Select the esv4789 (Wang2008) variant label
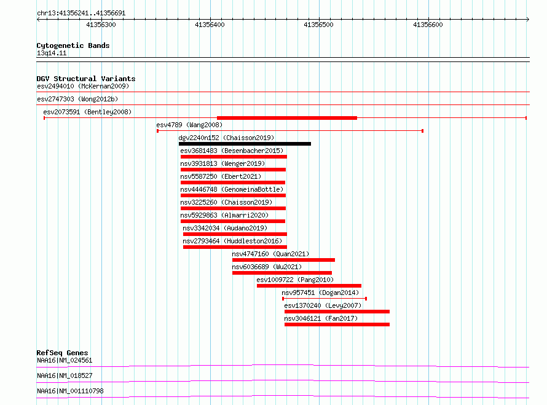This screenshot has height=405, width=547. click(189, 125)
